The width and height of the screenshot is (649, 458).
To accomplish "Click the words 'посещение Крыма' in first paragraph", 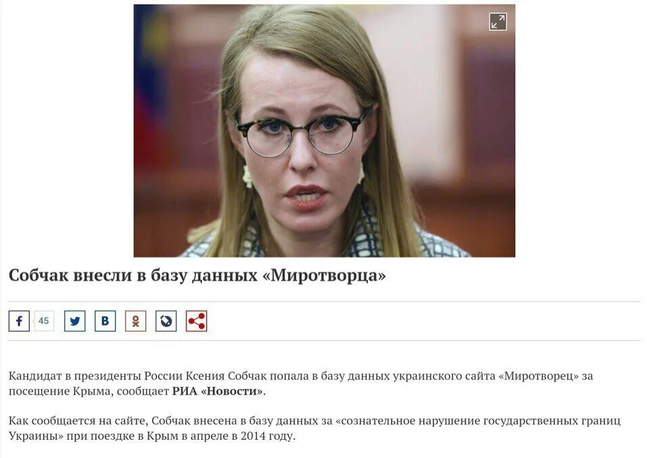I will click(x=59, y=391).
